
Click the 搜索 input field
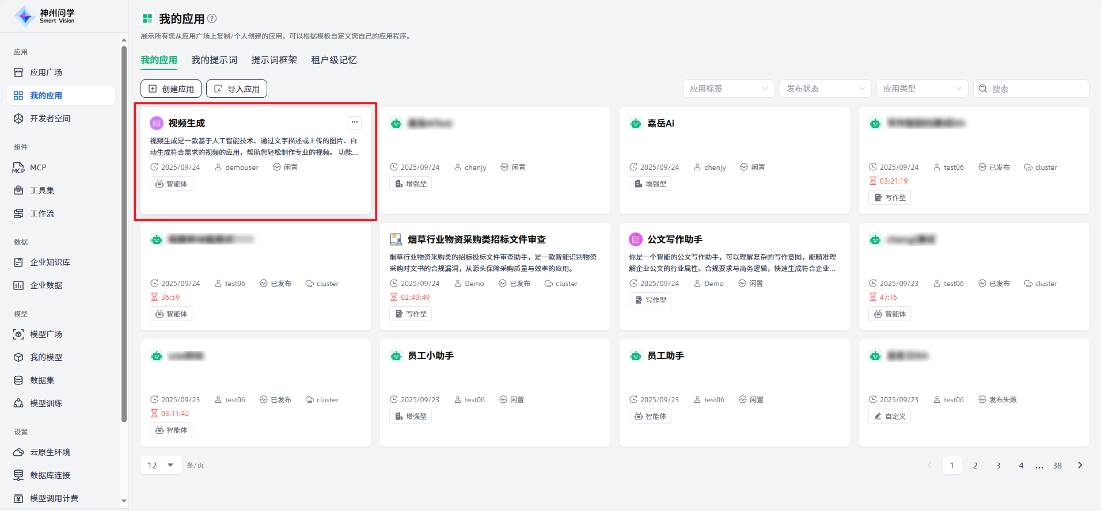tap(1037, 89)
